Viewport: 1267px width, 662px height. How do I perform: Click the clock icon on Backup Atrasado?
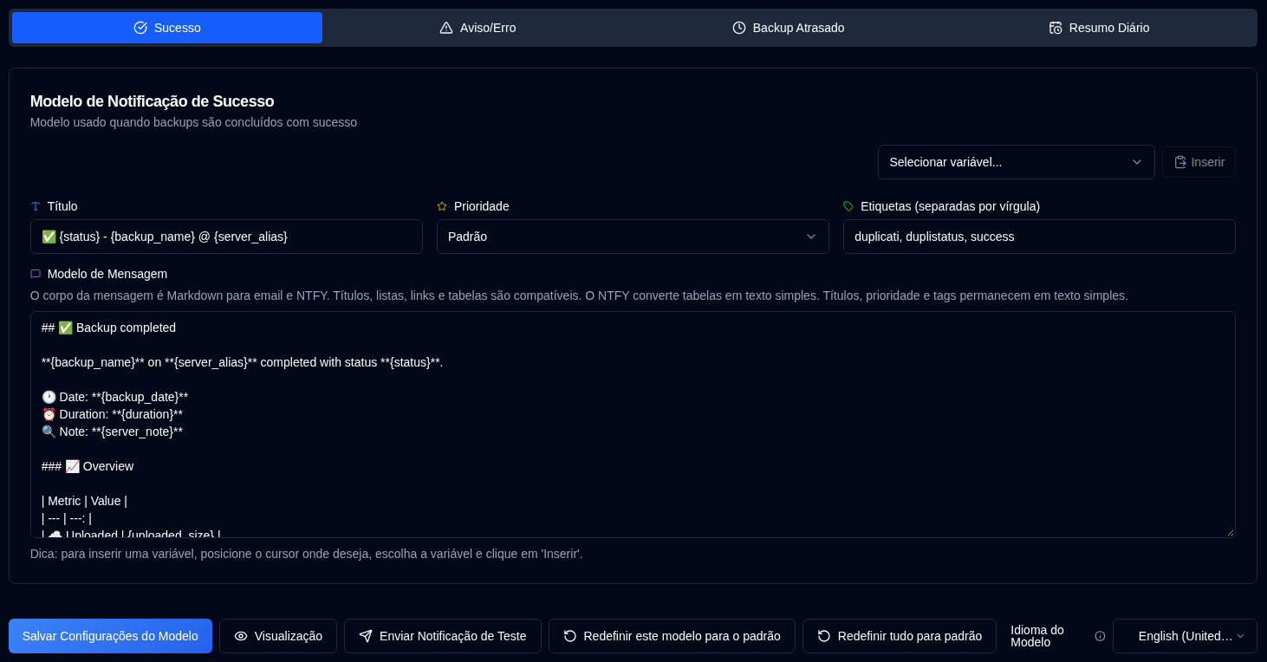click(739, 28)
